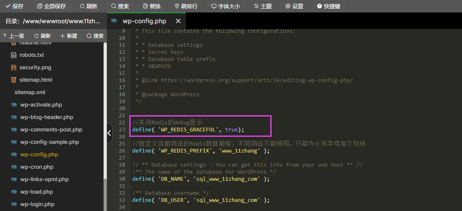The image size is (462, 211).
Task: Click the PHP icon in the wp-config.php tab
Action: 114,21
